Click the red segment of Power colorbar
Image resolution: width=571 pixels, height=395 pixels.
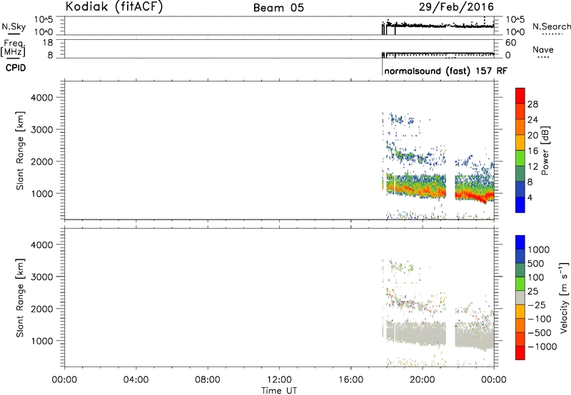[520, 96]
